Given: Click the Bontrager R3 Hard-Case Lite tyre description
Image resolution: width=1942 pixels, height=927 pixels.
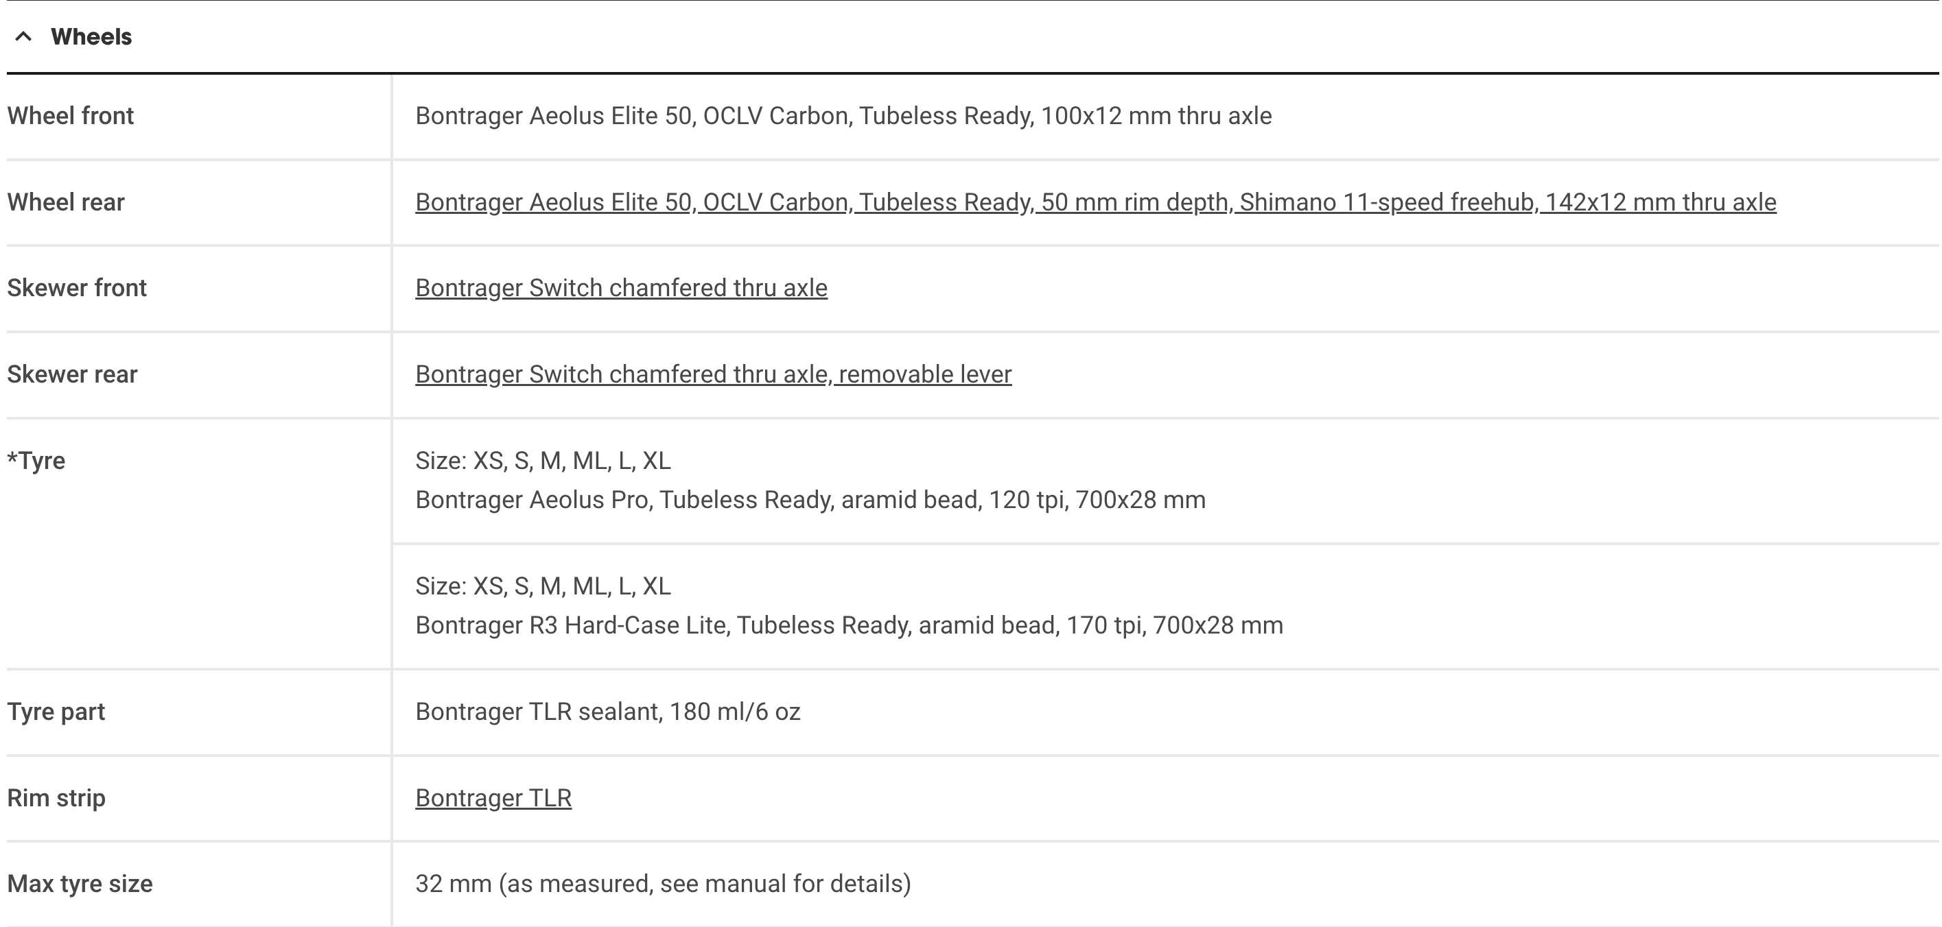Looking at the screenshot, I should click(849, 625).
